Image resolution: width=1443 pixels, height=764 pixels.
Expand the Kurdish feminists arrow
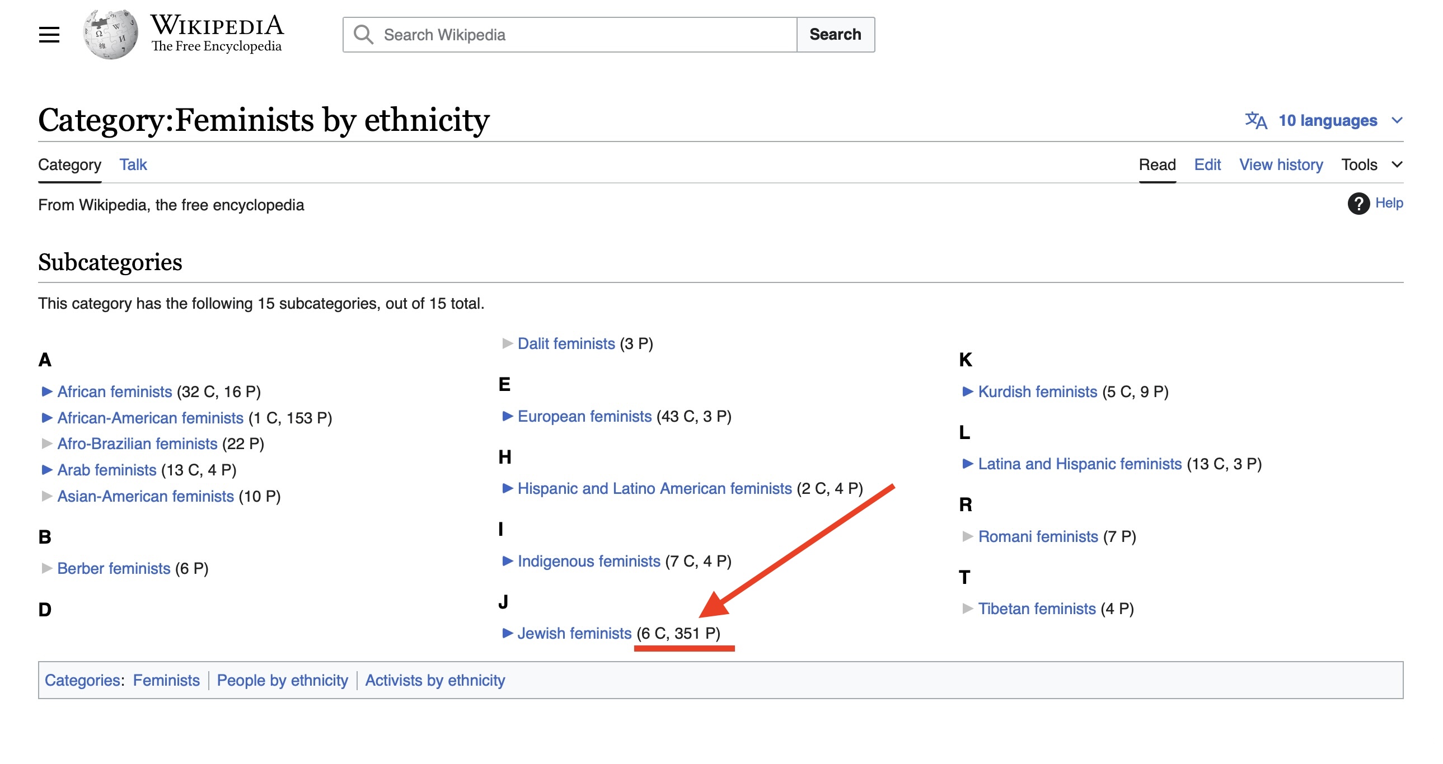967,392
